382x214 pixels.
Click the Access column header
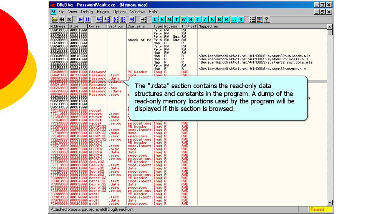[x=172, y=26]
